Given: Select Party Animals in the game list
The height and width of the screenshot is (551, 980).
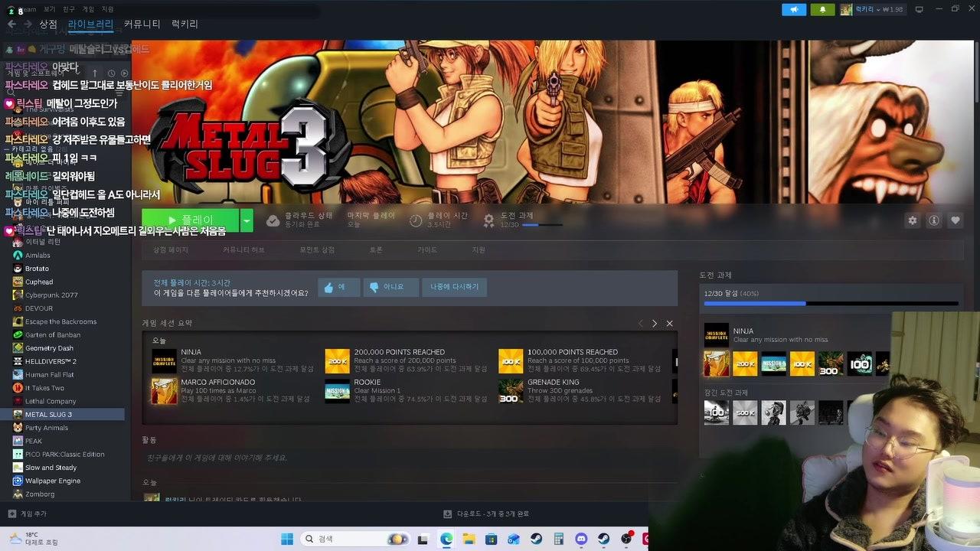Looking at the screenshot, I should [x=47, y=428].
